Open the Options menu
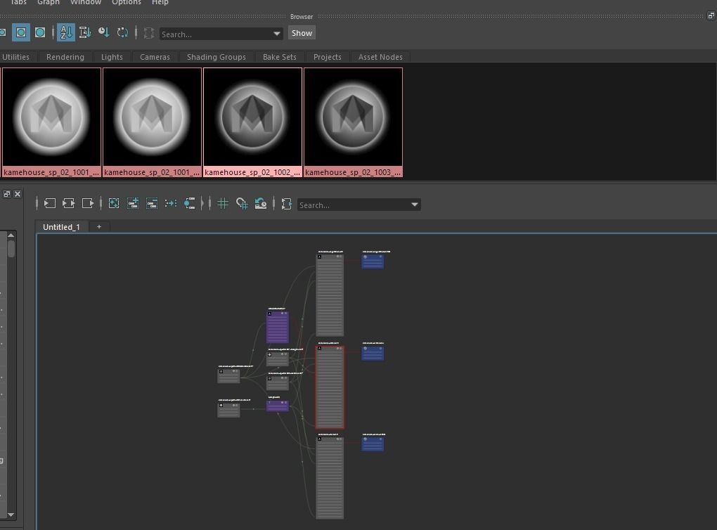This screenshot has width=717, height=530. click(x=127, y=2)
